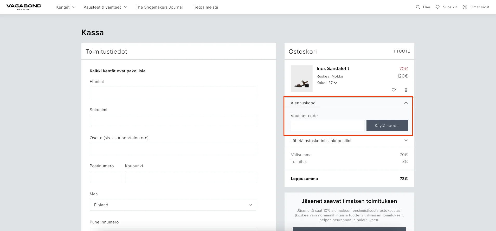Viewport: 496px width, 231px height.
Task: Click the Kassa page heading
Action: pos(93,33)
